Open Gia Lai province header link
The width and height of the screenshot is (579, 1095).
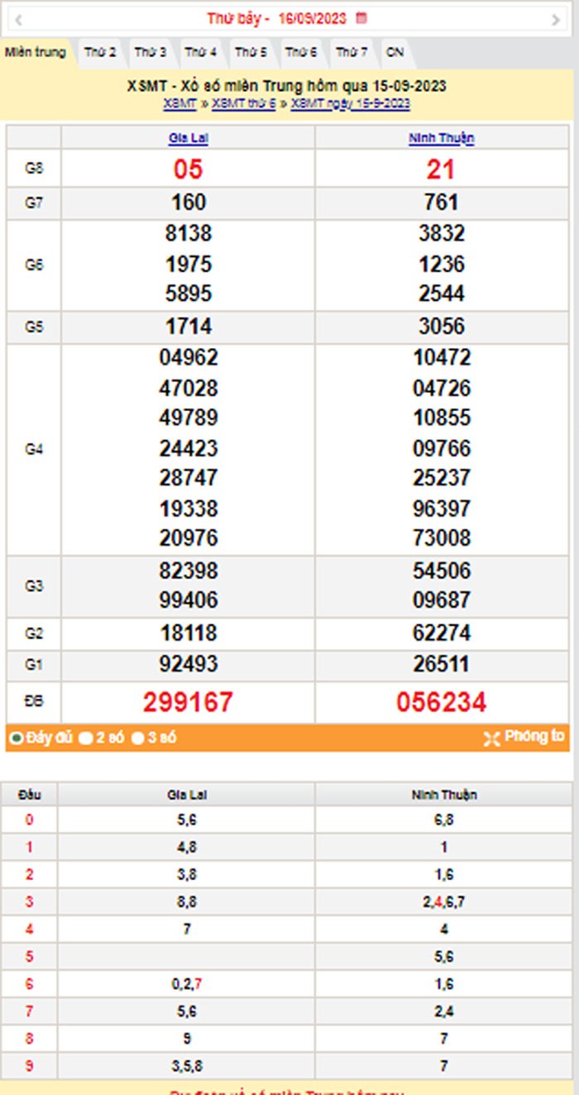(x=189, y=139)
